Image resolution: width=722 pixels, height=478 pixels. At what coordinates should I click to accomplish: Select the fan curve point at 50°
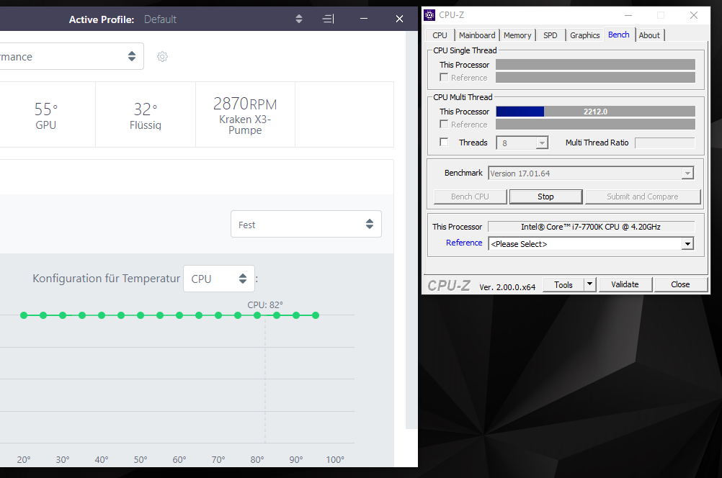(141, 315)
